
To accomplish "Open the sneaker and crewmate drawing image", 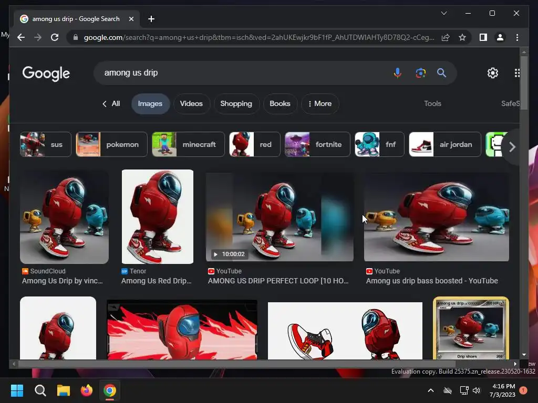I will coord(345,331).
